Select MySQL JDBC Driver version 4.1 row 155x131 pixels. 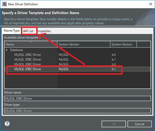(x=77, y=60)
